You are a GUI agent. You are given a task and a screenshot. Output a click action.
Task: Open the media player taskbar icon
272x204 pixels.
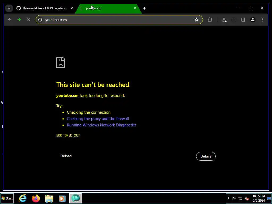pos(62,198)
